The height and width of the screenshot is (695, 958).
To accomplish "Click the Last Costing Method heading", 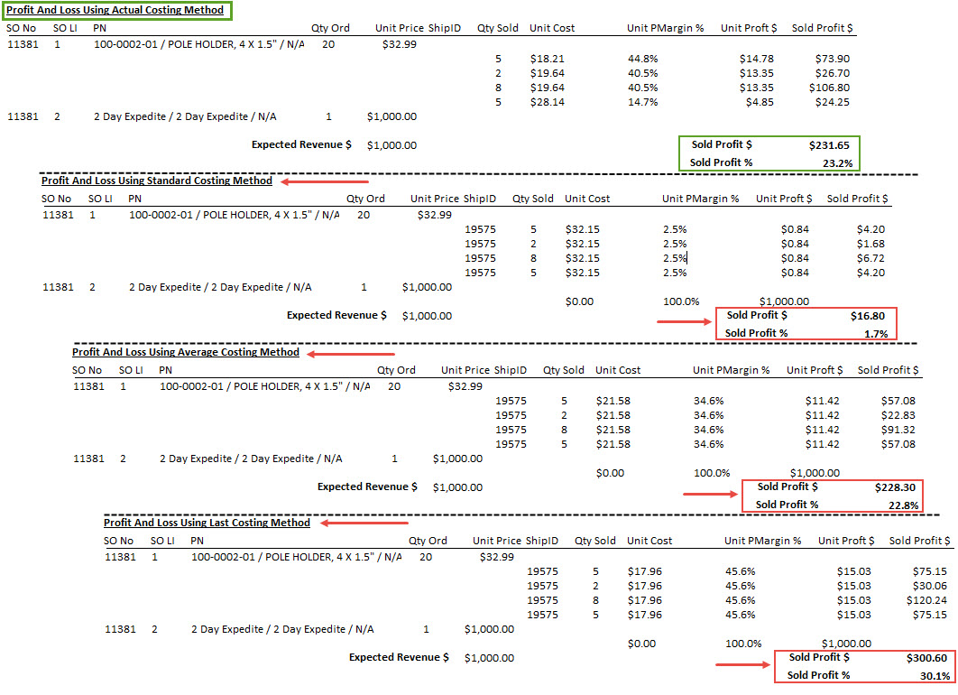I will click(207, 523).
